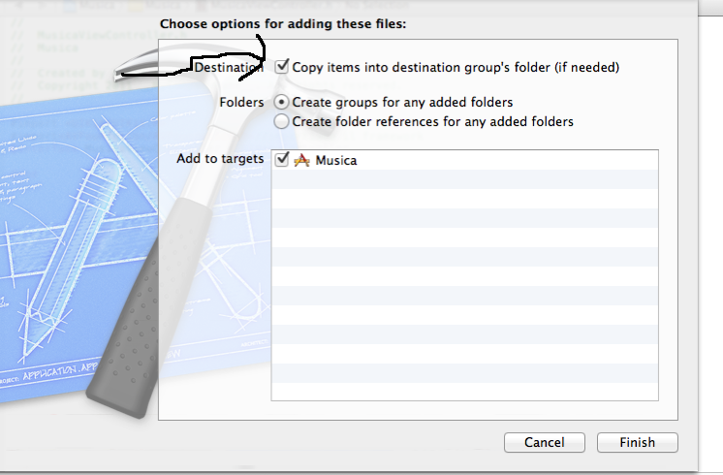
Task: Click the Add to targets label
Action: [x=220, y=159]
